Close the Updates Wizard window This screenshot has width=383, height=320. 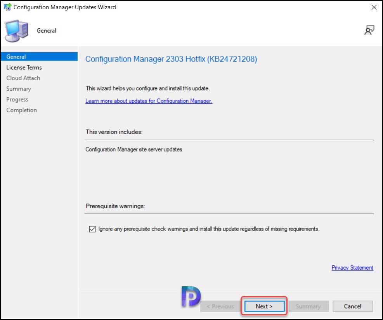(374, 7)
